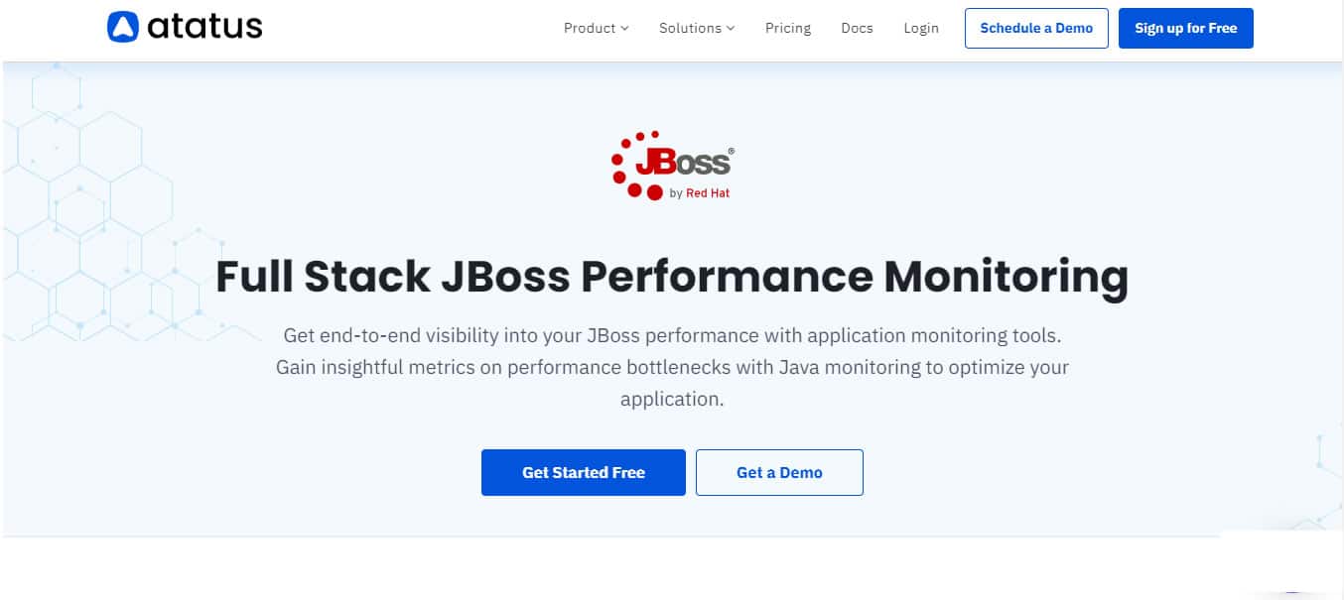Open the Product navigation menu
The height and width of the screenshot is (600, 1344).
pyautogui.click(x=590, y=28)
